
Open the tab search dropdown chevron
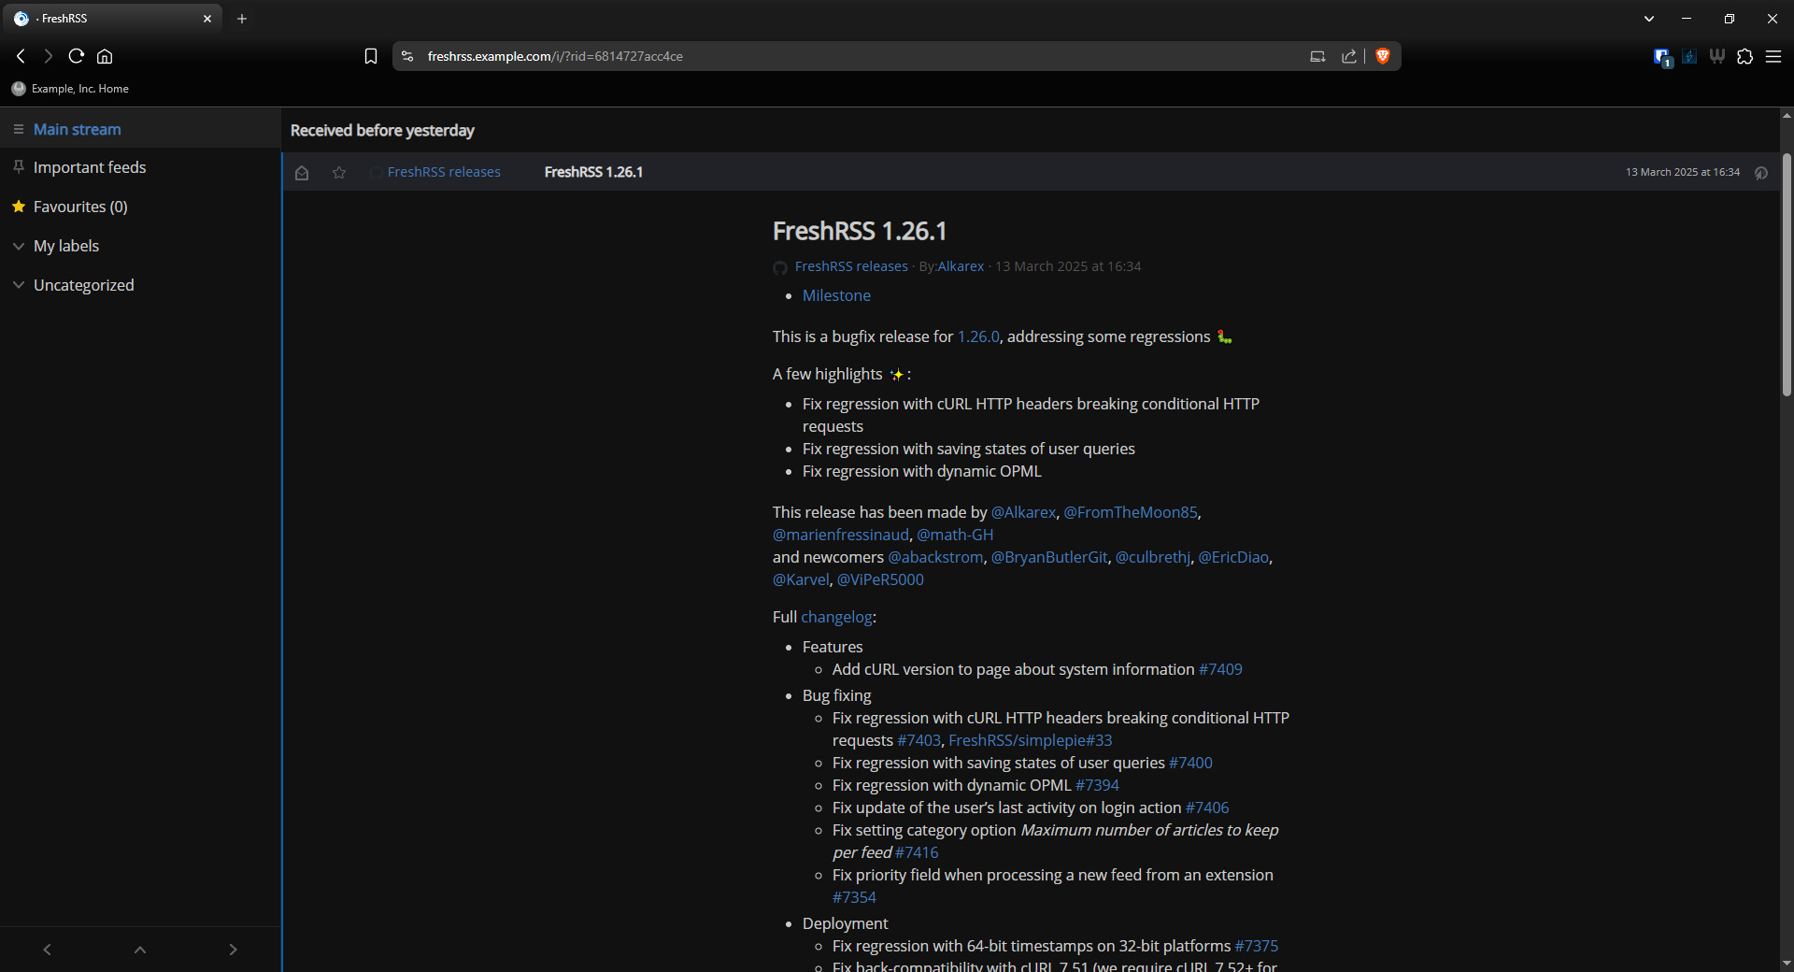[x=1649, y=19]
